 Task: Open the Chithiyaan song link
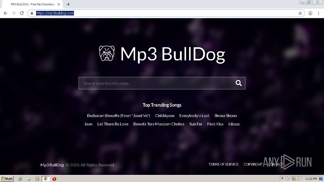tap(165, 116)
